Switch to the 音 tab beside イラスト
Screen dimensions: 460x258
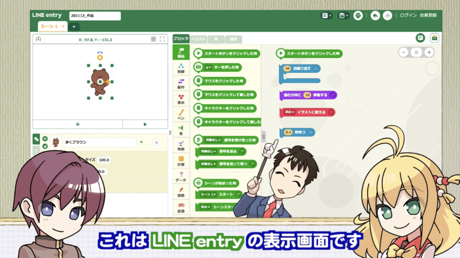pos(216,39)
